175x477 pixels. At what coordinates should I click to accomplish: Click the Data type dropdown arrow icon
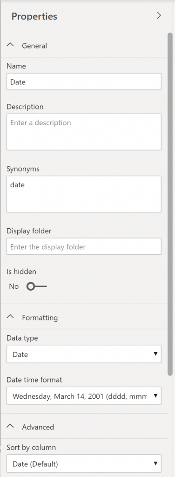click(155, 354)
